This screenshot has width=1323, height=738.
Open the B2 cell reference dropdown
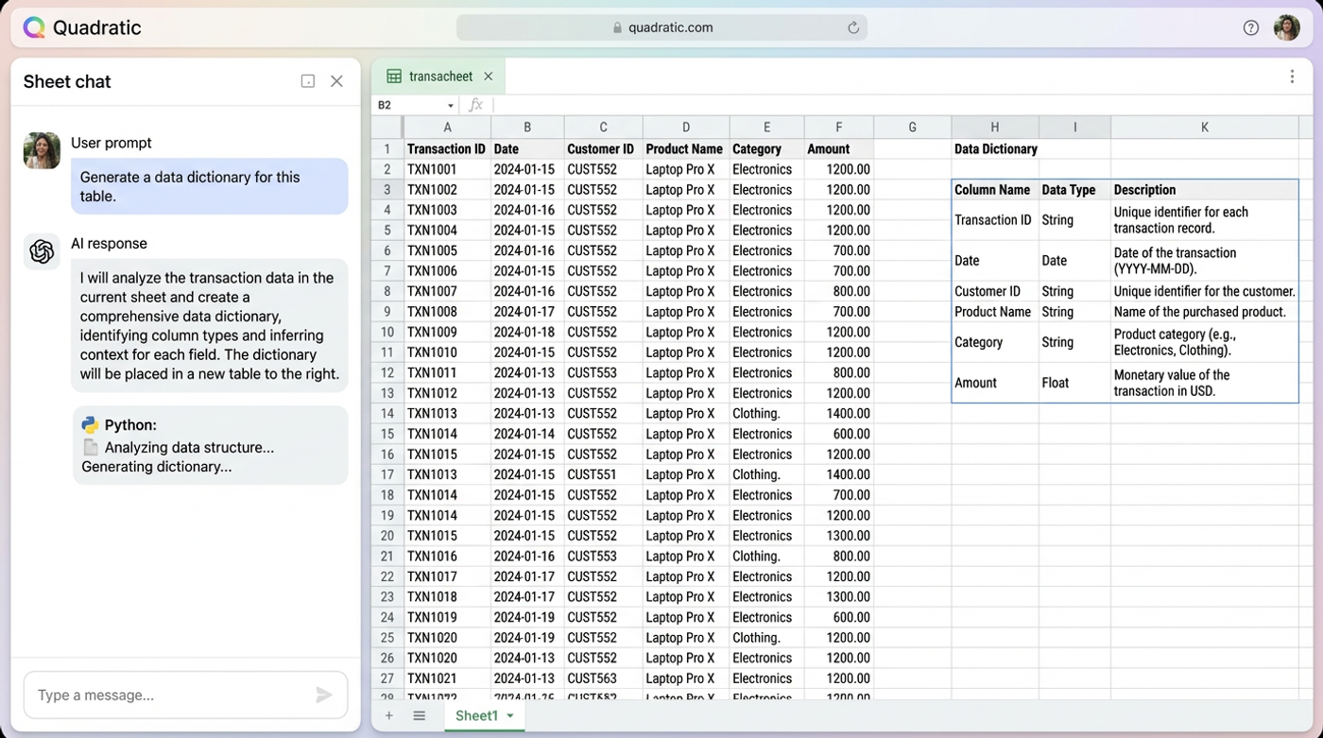(451, 106)
